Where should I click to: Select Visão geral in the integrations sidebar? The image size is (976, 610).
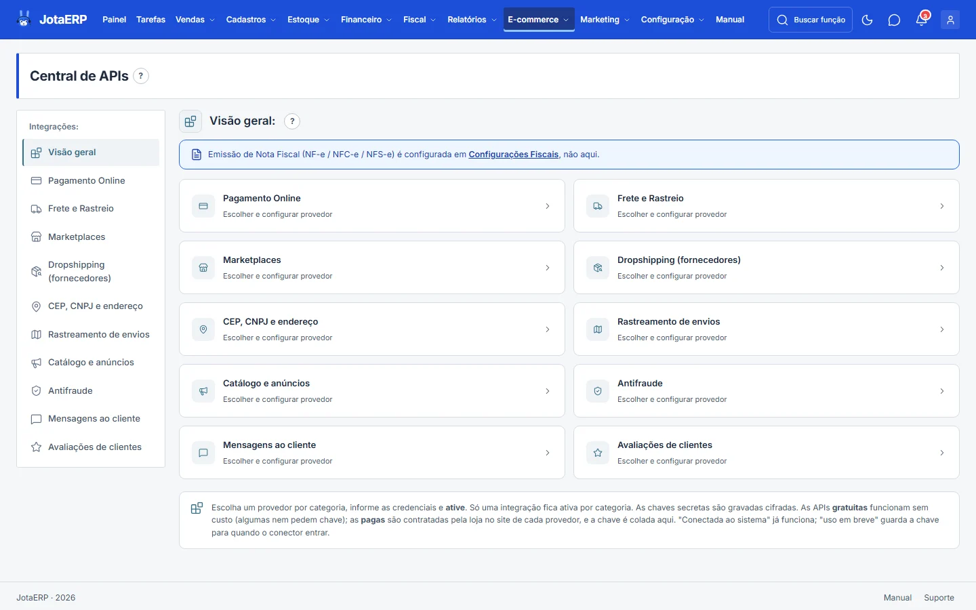coord(91,152)
